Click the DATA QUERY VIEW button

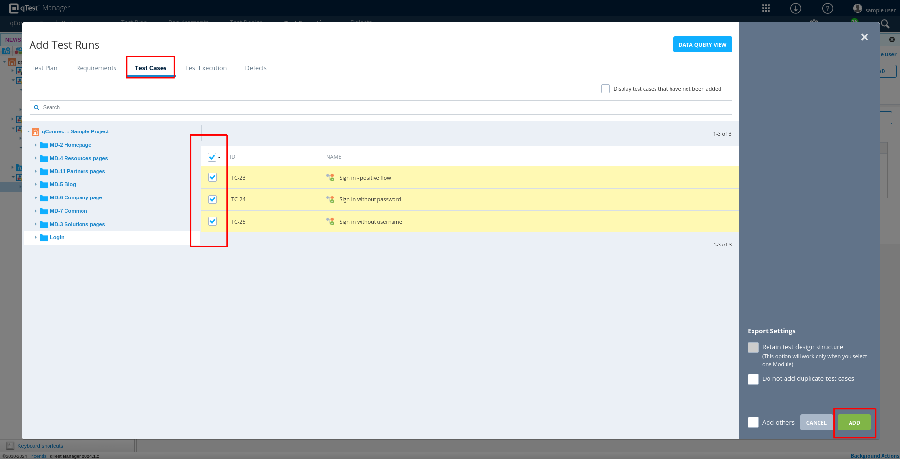pyautogui.click(x=702, y=45)
